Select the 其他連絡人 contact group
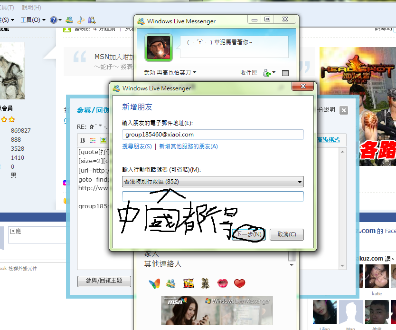396x330 pixels. click(x=163, y=264)
